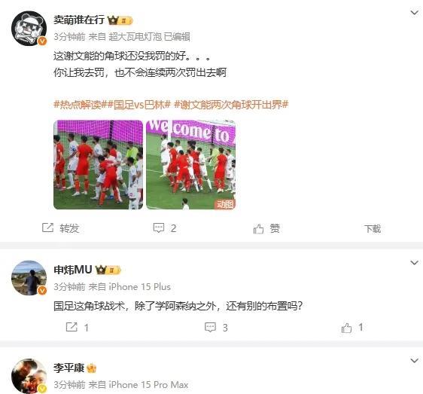Click the repost icon on first post
This screenshot has width=423, height=394.
pyautogui.click(x=47, y=228)
